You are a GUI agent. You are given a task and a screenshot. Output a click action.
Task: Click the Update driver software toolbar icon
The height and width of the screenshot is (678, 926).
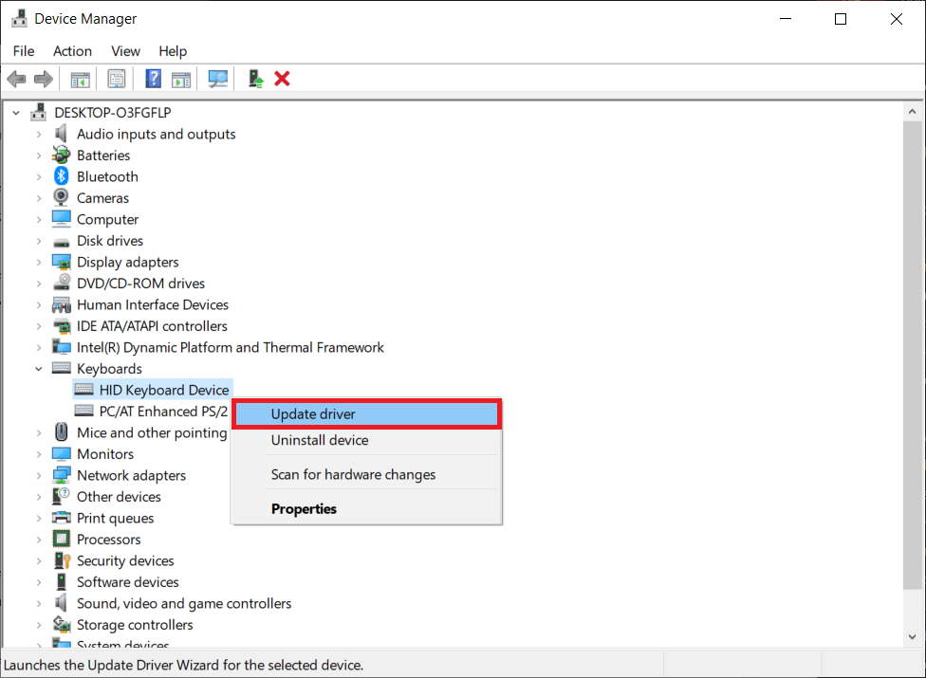(255, 78)
